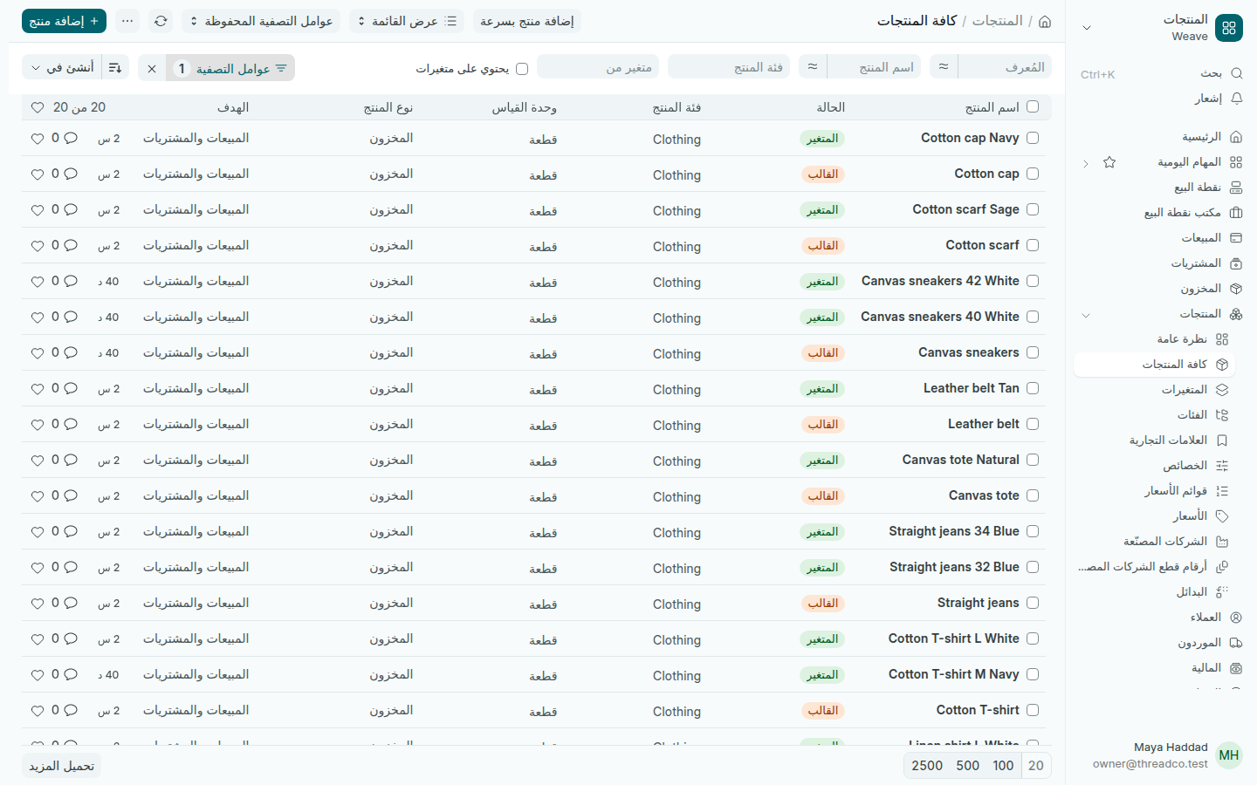
Task: Select the Cotton cap Navy row checkbox
Action: [1033, 138]
